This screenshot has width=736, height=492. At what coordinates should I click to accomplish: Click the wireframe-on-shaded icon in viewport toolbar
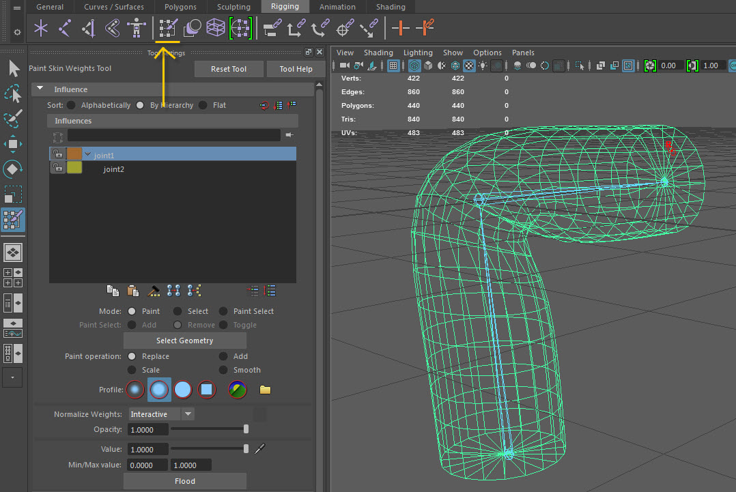tap(455, 65)
